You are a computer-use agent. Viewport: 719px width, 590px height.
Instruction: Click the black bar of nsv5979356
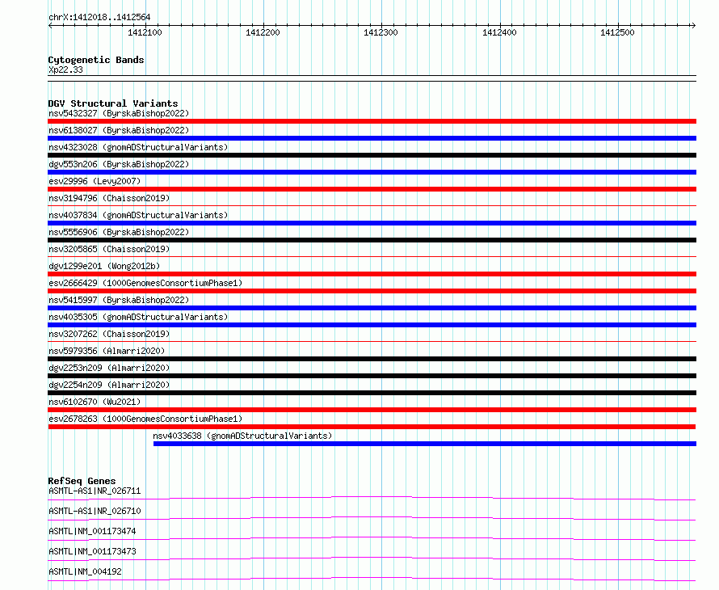(x=372, y=359)
